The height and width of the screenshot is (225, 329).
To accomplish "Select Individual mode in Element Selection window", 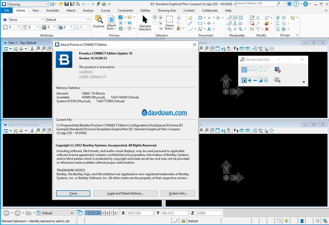I will 244,70.
